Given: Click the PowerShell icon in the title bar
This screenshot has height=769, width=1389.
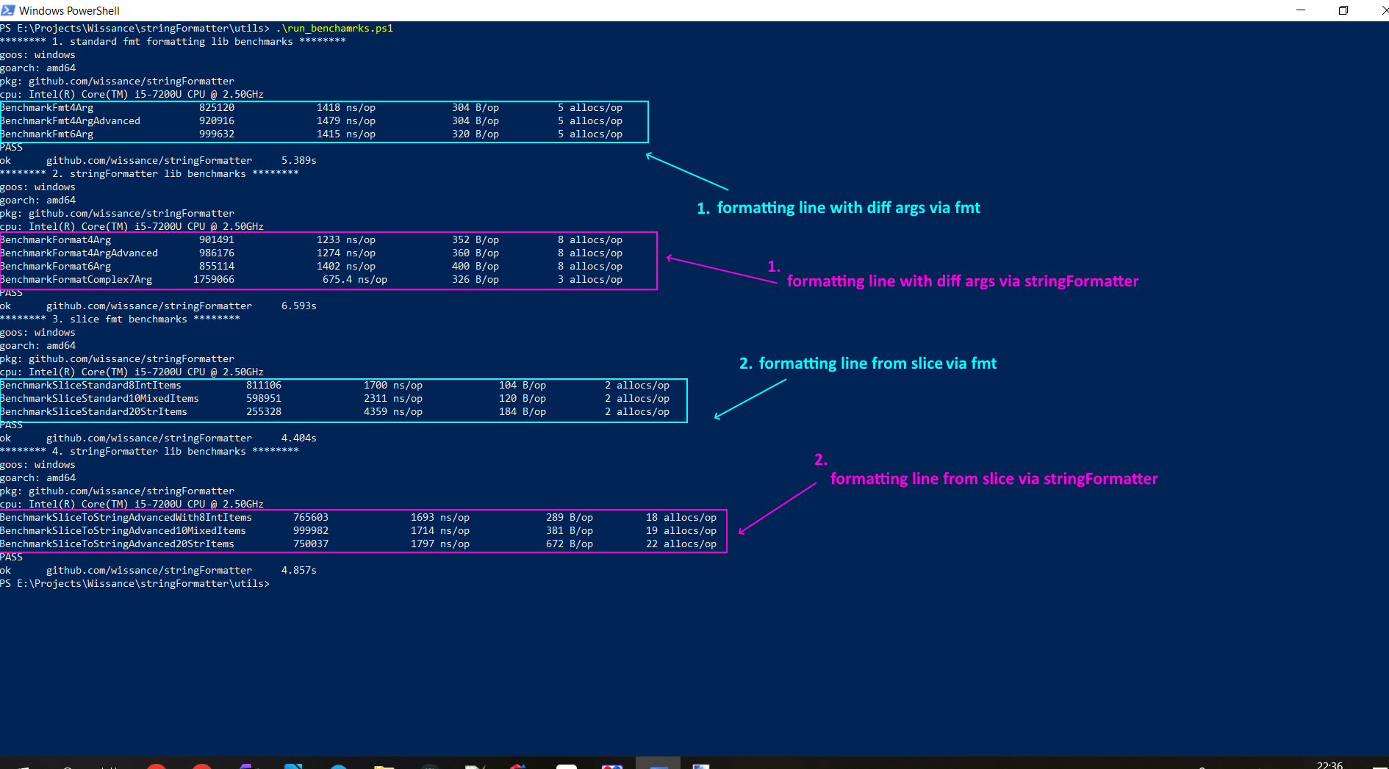Looking at the screenshot, I should [7, 10].
